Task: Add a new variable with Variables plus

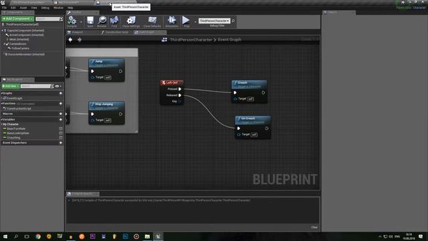Action: [x=61, y=119]
